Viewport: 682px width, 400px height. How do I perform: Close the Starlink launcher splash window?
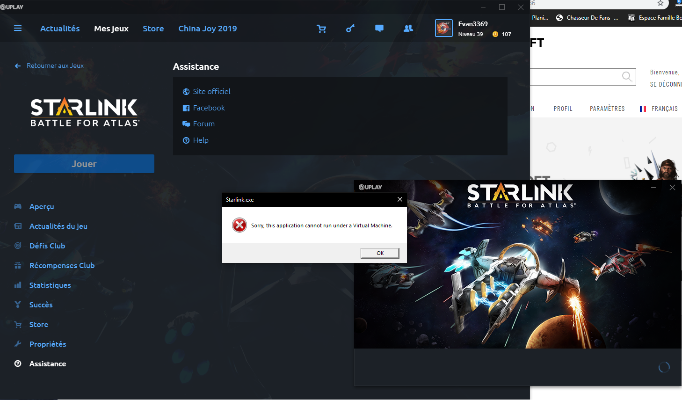pyautogui.click(x=672, y=187)
